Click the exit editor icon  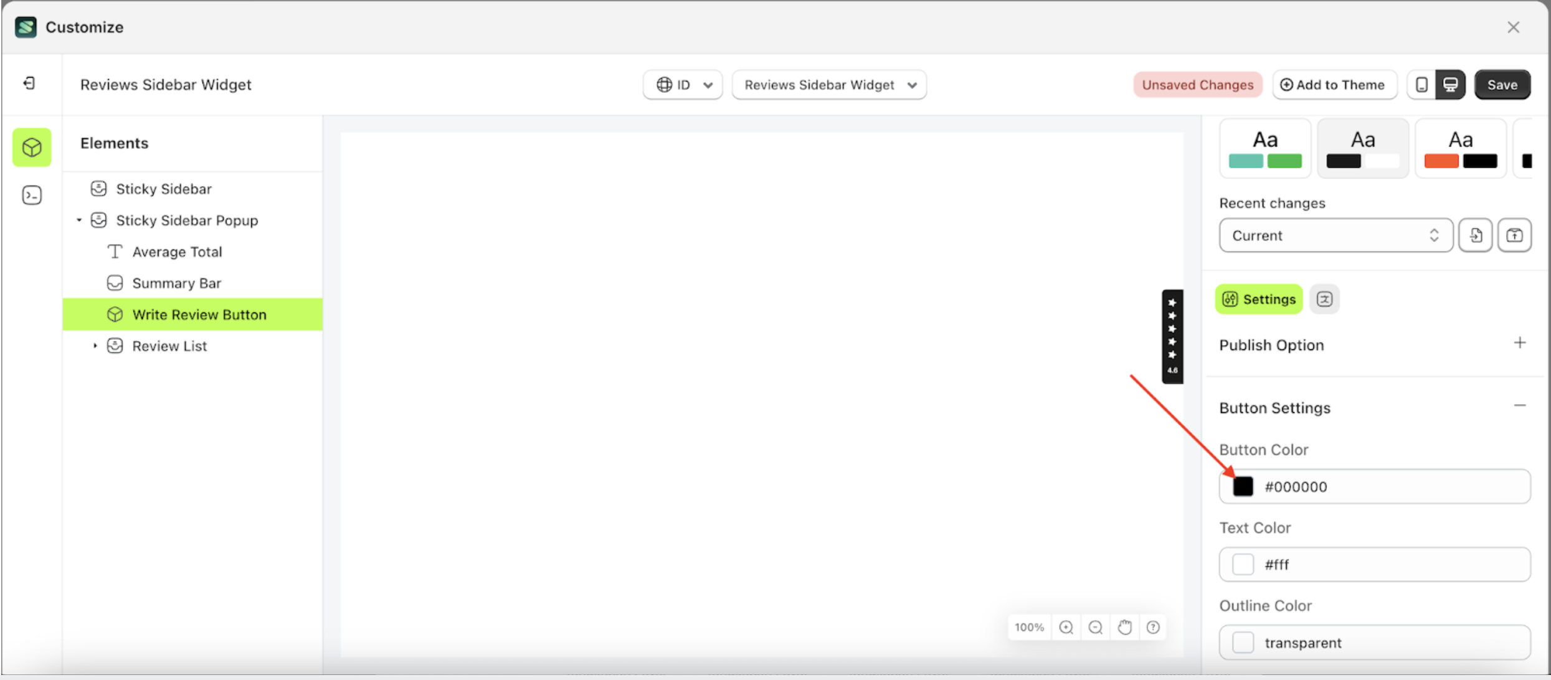28,83
